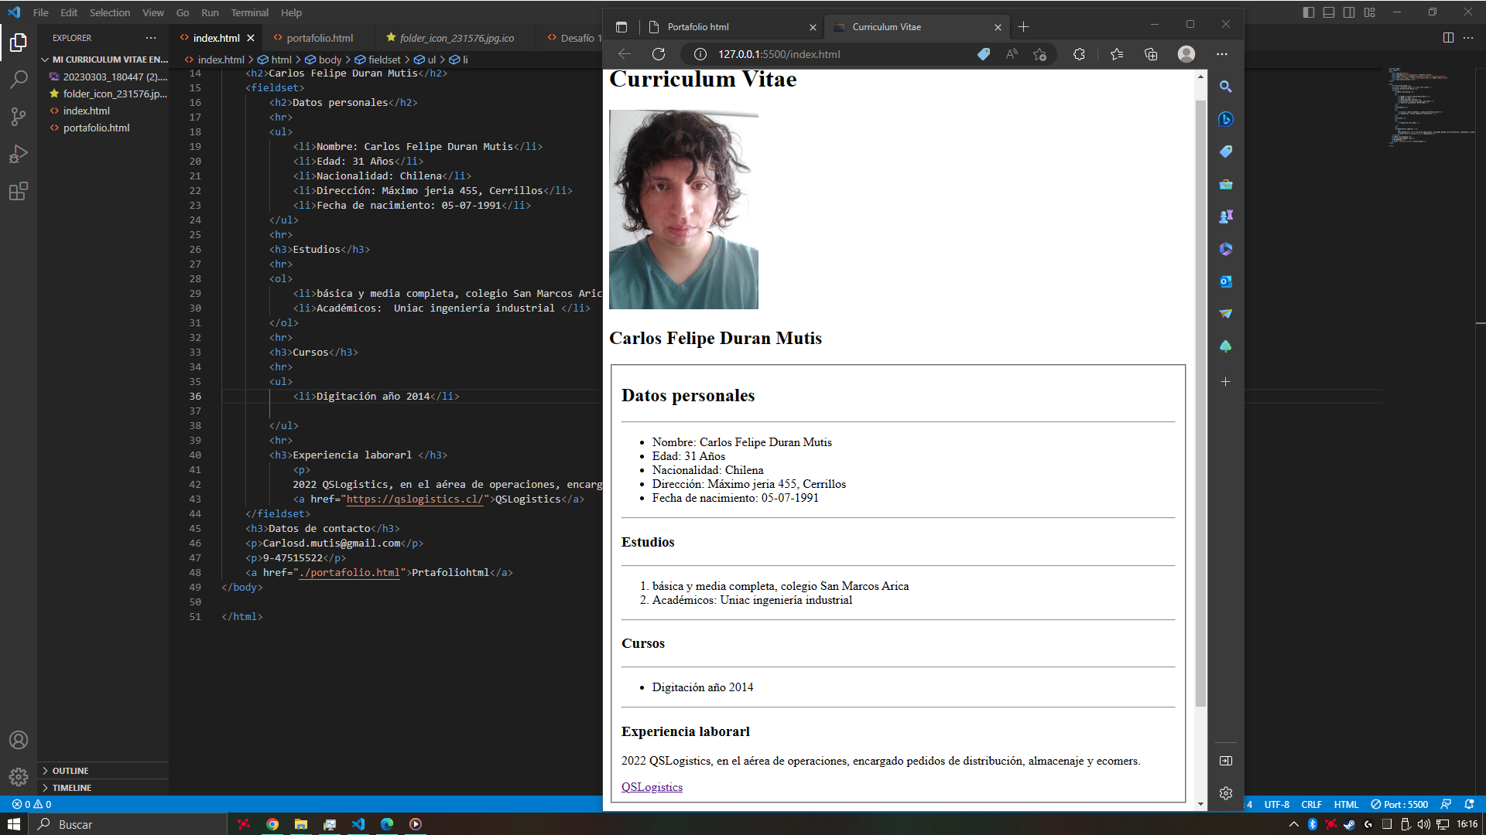Reload the page using the refresh button

(659, 54)
